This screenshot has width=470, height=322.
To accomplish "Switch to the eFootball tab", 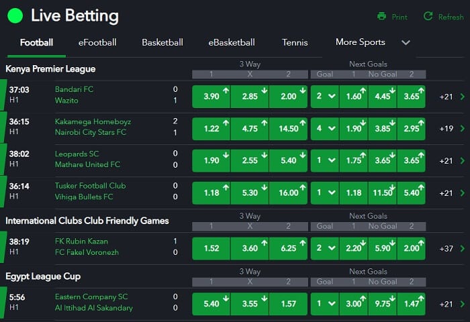I will click(97, 42).
